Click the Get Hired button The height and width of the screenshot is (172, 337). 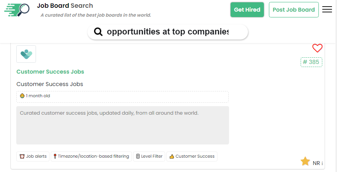click(x=247, y=10)
